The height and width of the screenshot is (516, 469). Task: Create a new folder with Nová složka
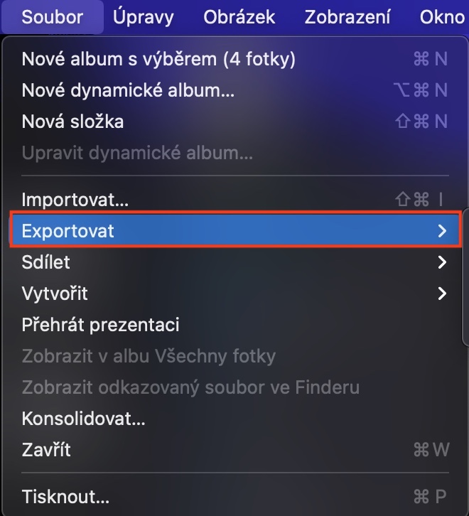(73, 122)
